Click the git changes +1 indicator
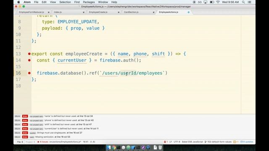This screenshot has height=151, width=269. (236, 142)
